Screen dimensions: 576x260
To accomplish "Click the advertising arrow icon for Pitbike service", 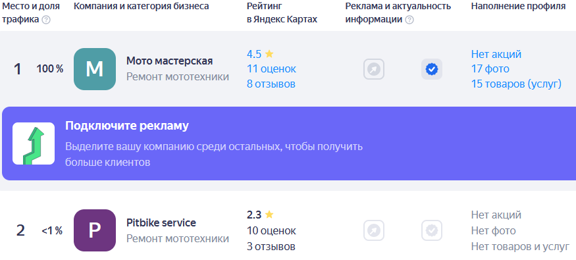I will 374,230.
